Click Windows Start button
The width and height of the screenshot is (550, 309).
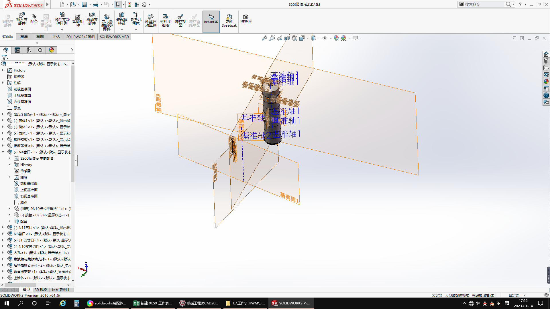[x=7, y=303]
